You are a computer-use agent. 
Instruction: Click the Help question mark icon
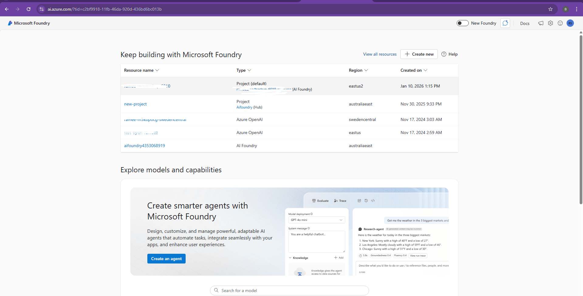tap(444, 54)
